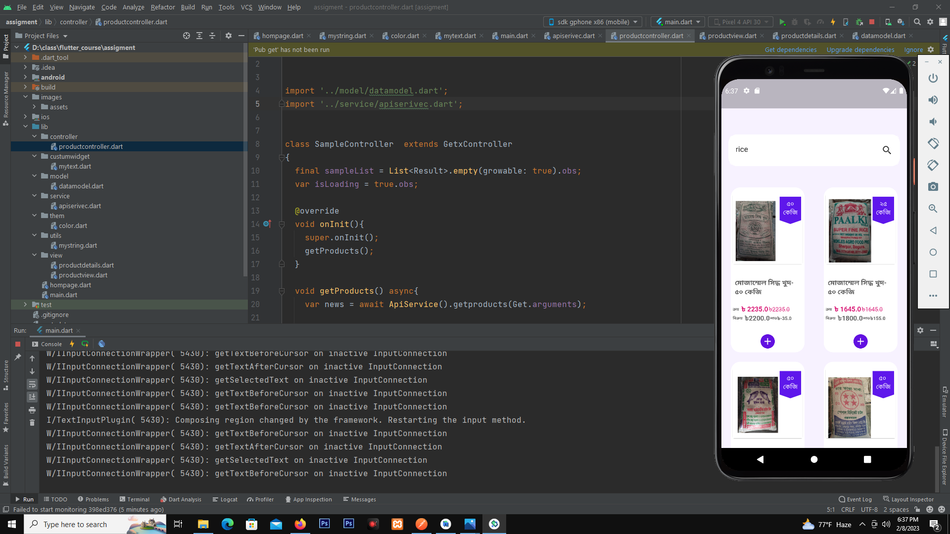Screen dimensions: 950x534
Task: Open the AVD Device Manager icon
Action: pyautogui.click(x=888, y=22)
